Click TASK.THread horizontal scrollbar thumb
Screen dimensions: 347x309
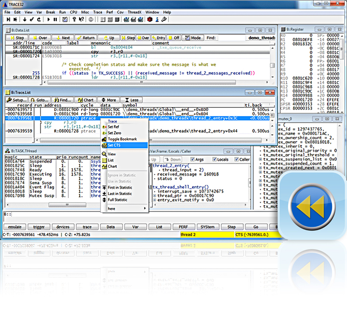click(x=67, y=205)
